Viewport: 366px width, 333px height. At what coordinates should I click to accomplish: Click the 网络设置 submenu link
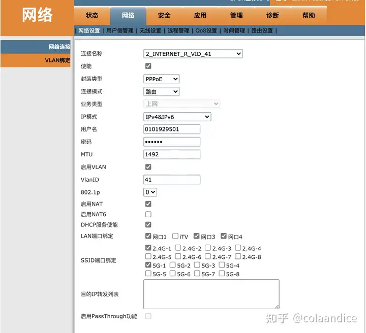tap(89, 31)
